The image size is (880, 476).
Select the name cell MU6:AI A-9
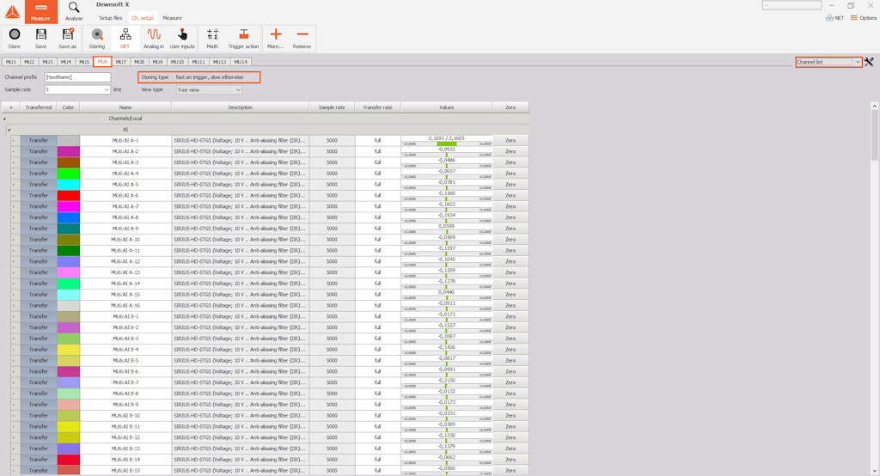coord(125,229)
